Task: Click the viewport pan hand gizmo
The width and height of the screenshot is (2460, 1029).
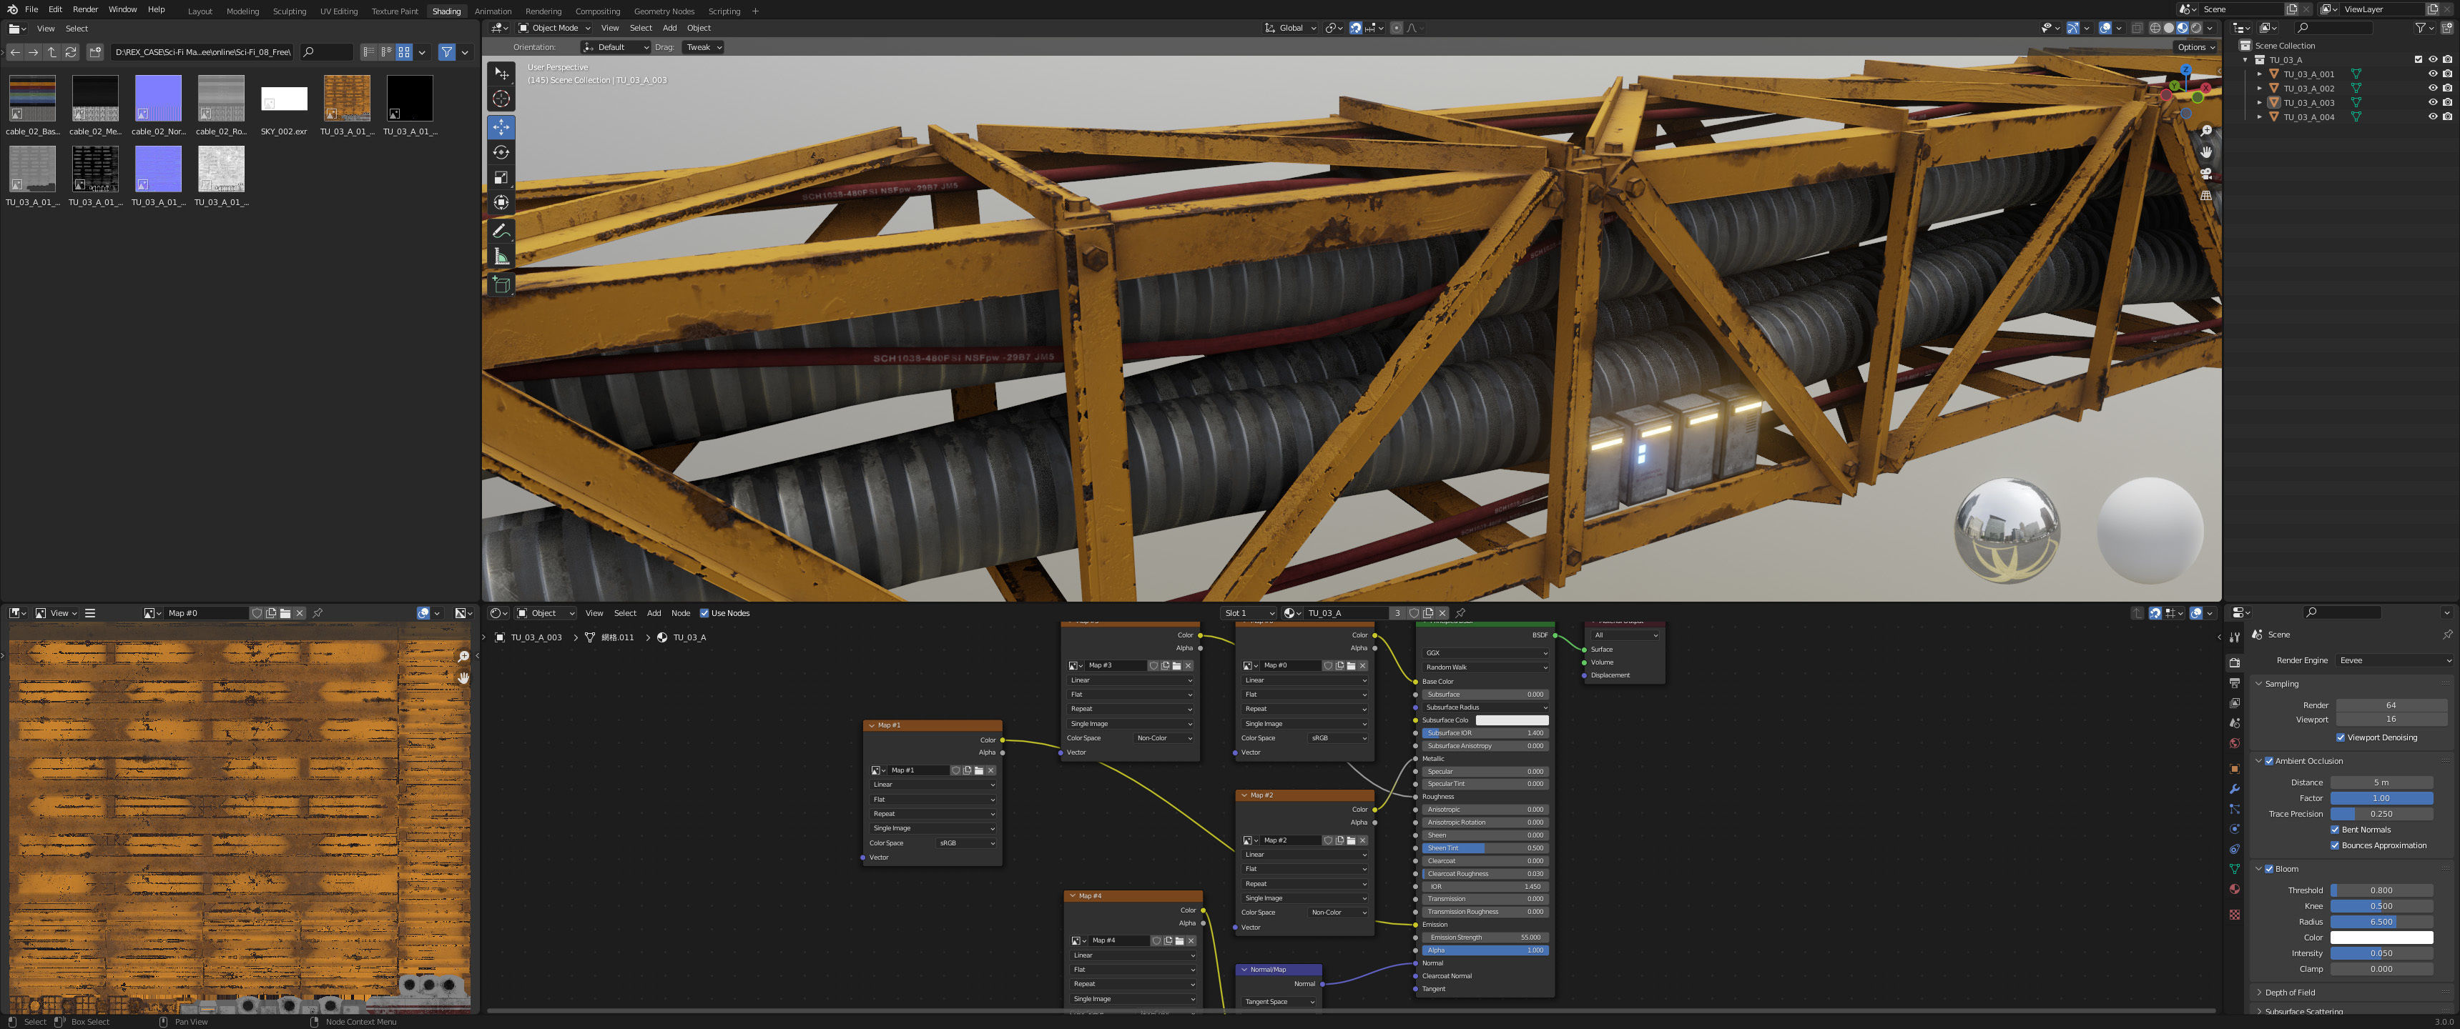Action: 2206,153
